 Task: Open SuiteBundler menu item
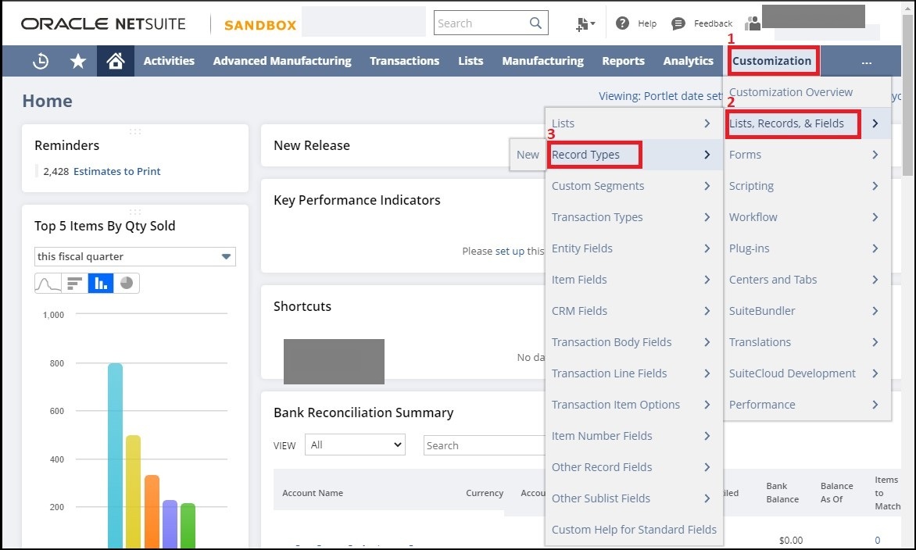click(x=762, y=311)
